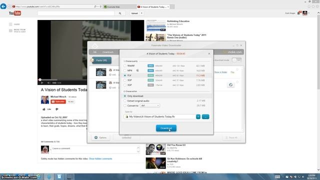Click the Freemake logo diamond icon
The width and height of the screenshot is (320, 180).
(x=94, y=46)
